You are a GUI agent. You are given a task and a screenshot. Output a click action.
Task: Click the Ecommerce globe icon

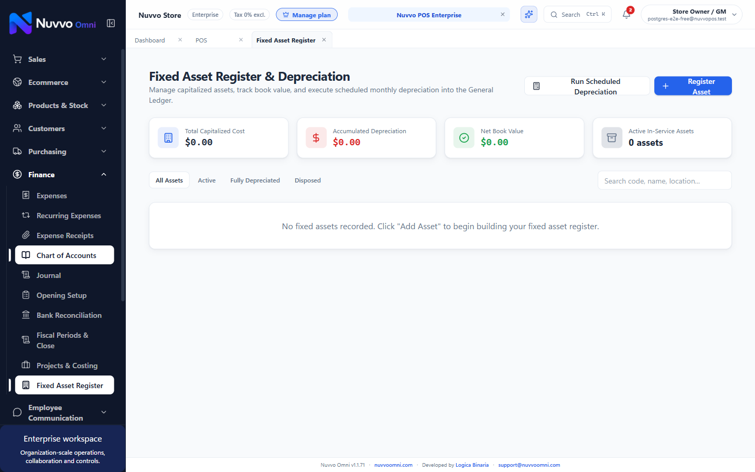(x=17, y=82)
